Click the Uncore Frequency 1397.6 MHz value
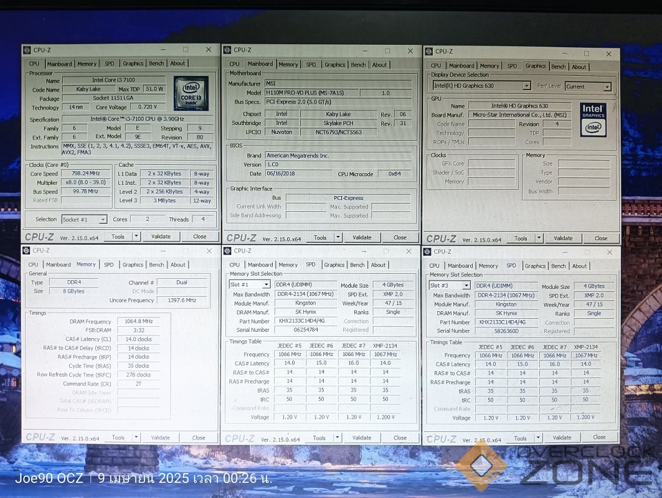The image size is (662, 498). pos(182,300)
